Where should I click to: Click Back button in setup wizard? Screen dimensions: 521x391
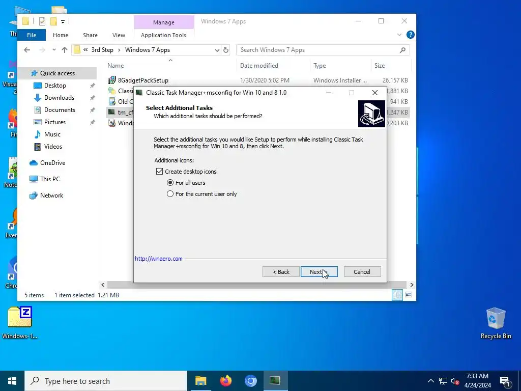click(x=281, y=272)
